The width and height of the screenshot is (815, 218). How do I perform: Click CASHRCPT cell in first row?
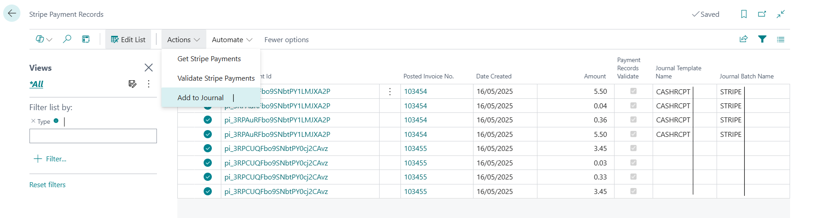click(673, 92)
